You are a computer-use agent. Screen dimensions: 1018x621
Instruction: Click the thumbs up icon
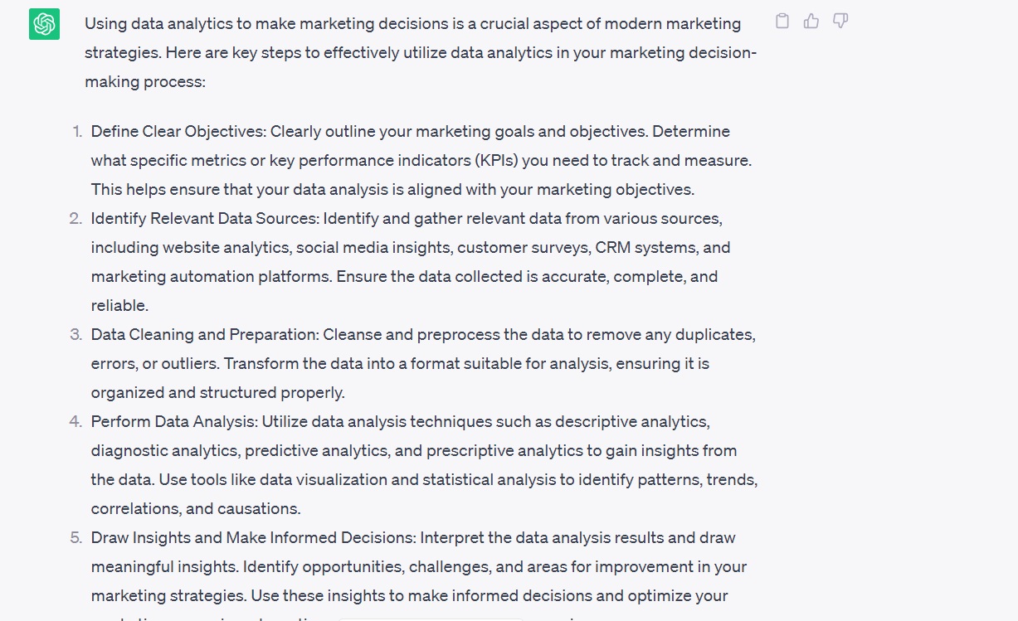point(811,22)
